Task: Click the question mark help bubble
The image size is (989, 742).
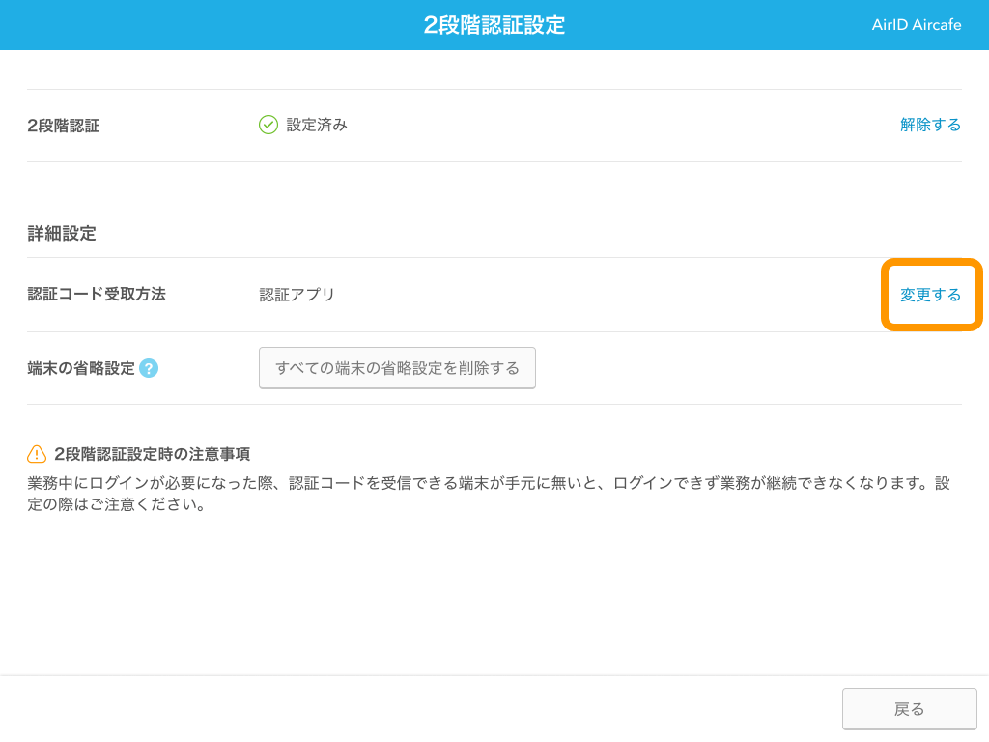Action: [x=149, y=368]
